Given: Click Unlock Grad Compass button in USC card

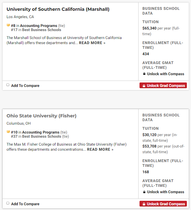Looking at the screenshot, I should pyautogui.click(x=163, y=86).
